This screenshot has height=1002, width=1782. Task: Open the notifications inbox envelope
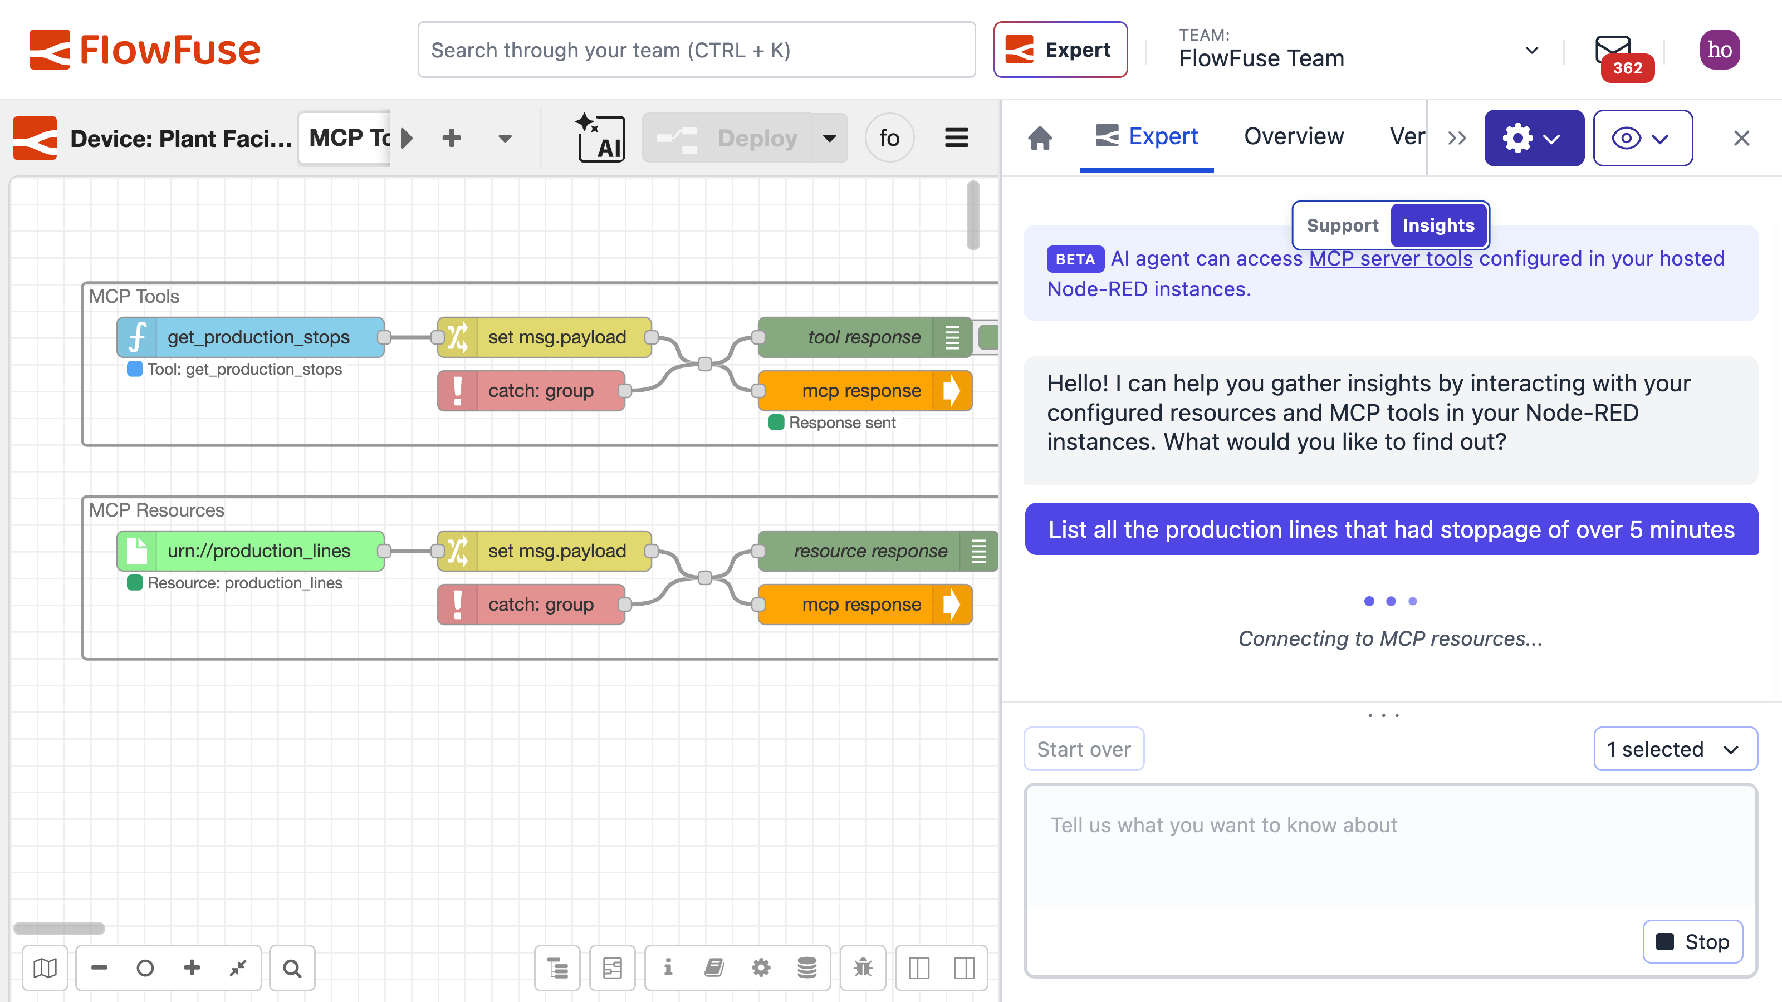pyautogui.click(x=1614, y=52)
